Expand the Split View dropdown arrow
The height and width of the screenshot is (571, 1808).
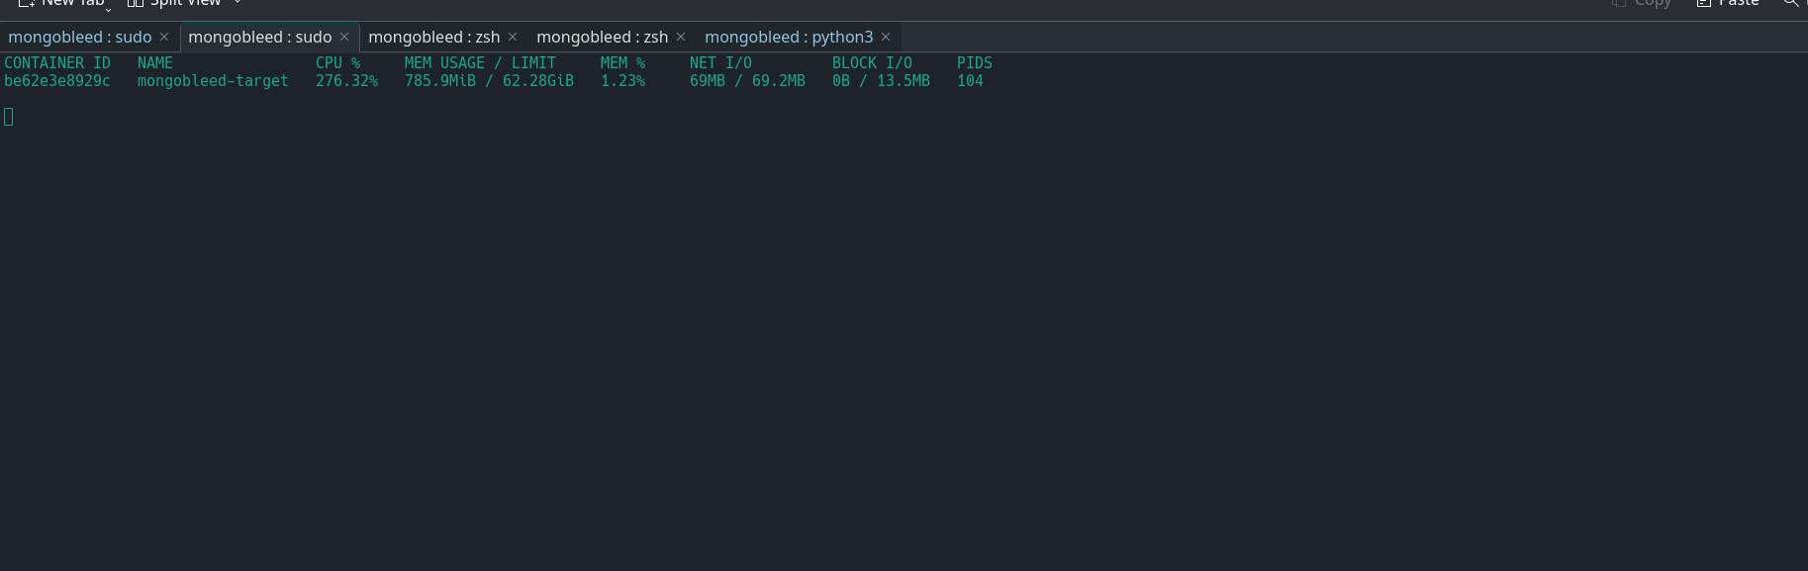click(x=238, y=3)
